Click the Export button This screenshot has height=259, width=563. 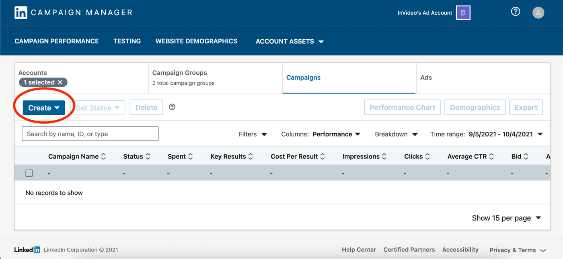coord(526,107)
